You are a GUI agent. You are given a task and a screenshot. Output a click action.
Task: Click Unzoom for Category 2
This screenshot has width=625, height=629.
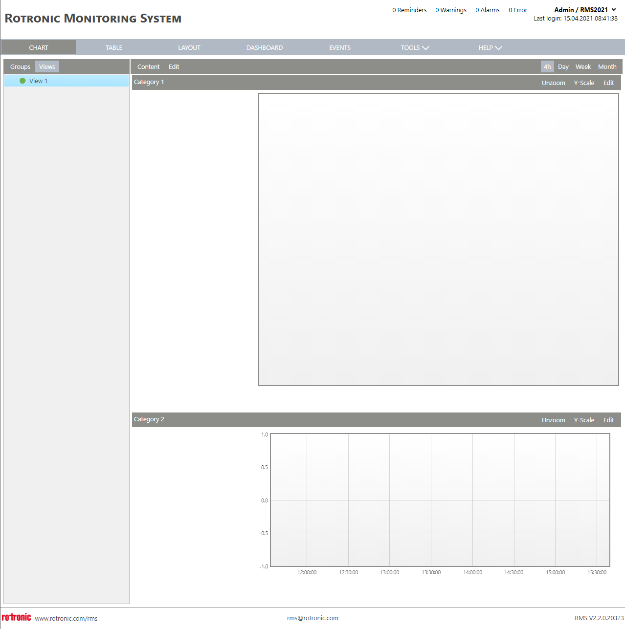point(554,420)
